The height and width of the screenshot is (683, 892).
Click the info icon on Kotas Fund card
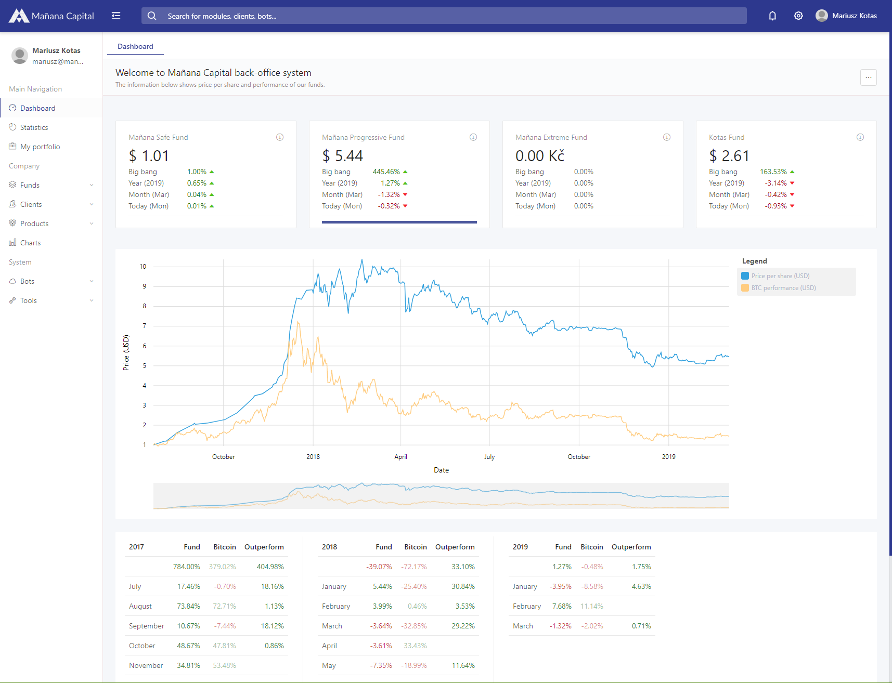(860, 137)
